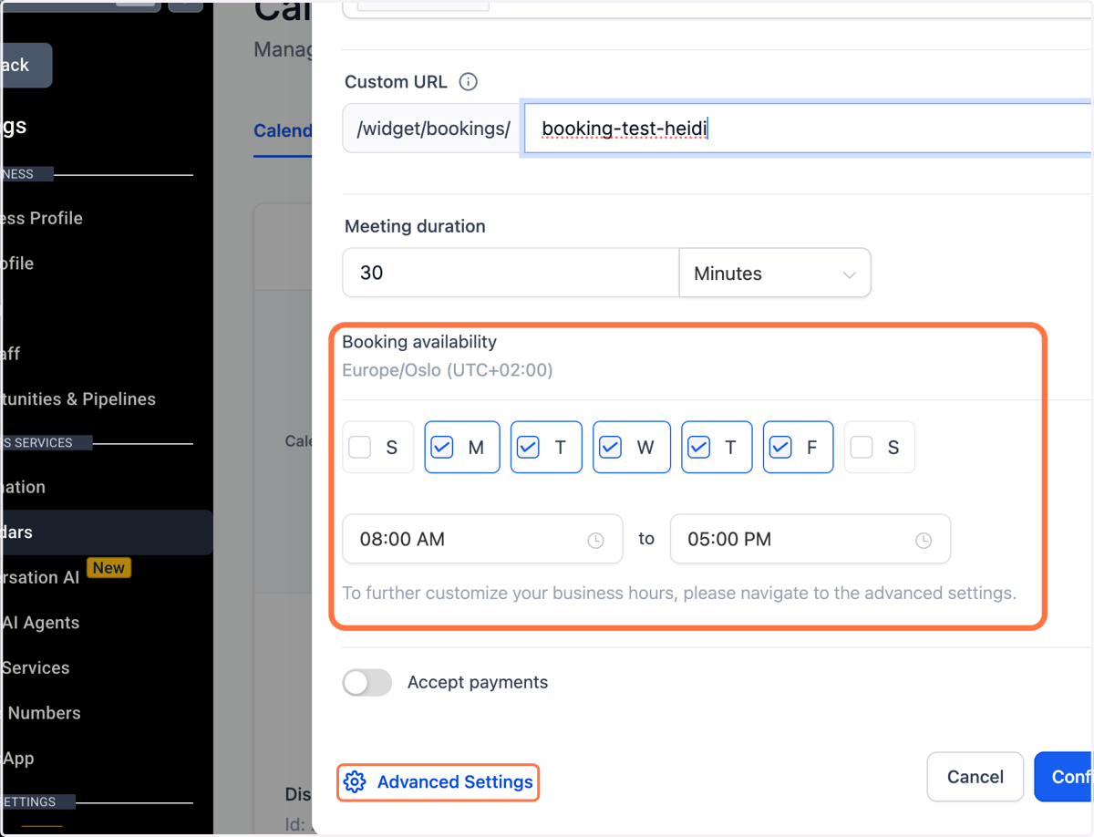Uncheck the Friday availability checkbox
The image size is (1094, 837).
[780, 447]
